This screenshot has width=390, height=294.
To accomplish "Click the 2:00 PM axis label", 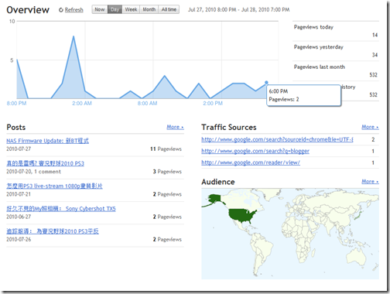I will (213, 104).
